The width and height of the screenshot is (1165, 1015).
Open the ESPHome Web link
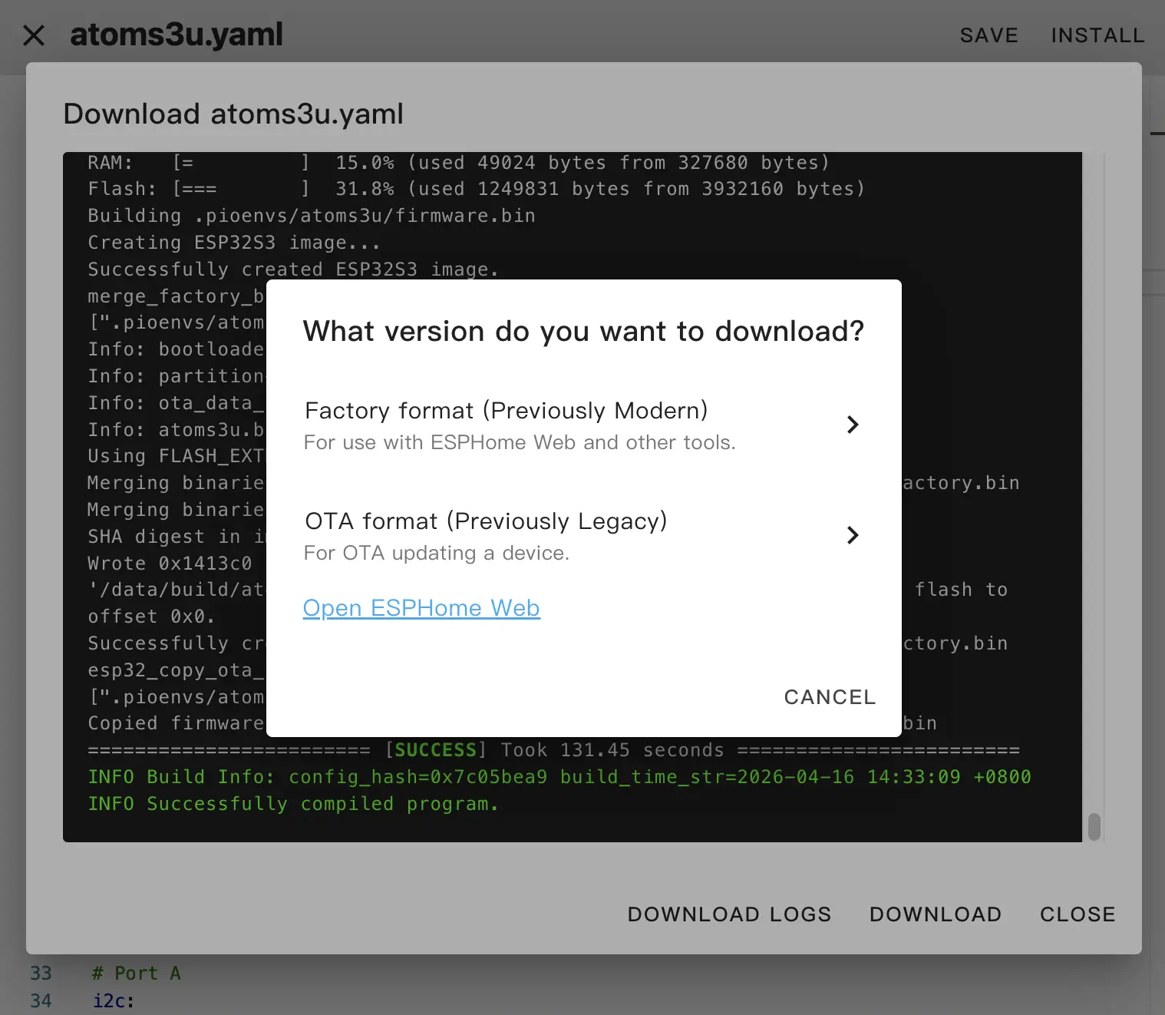[x=421, y=608]
